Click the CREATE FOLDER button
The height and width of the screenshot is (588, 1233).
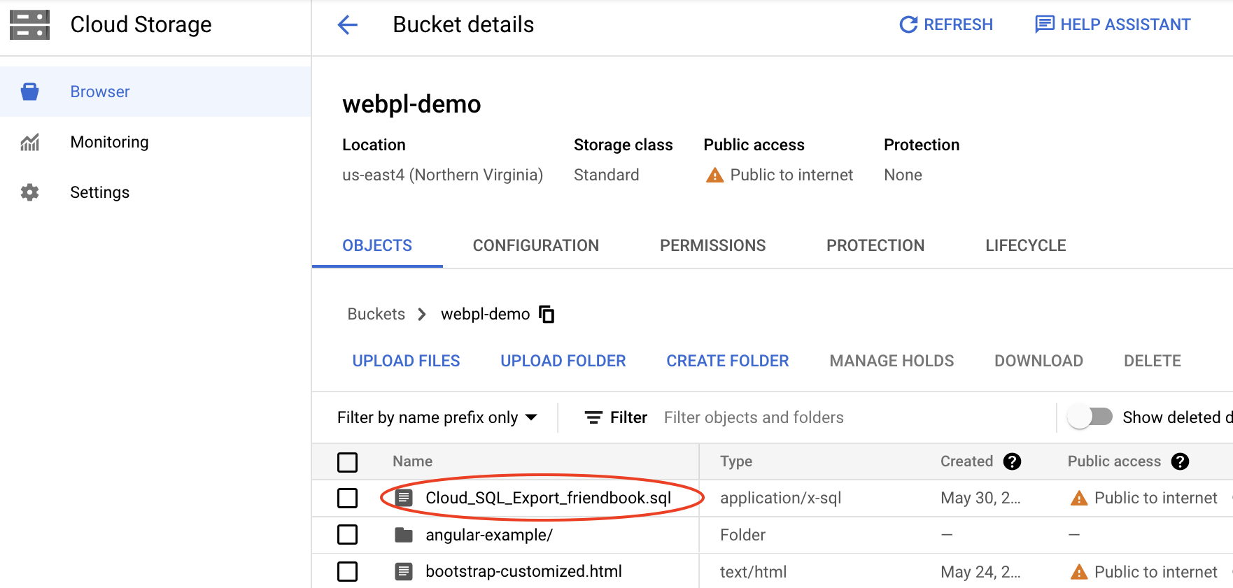728,361
